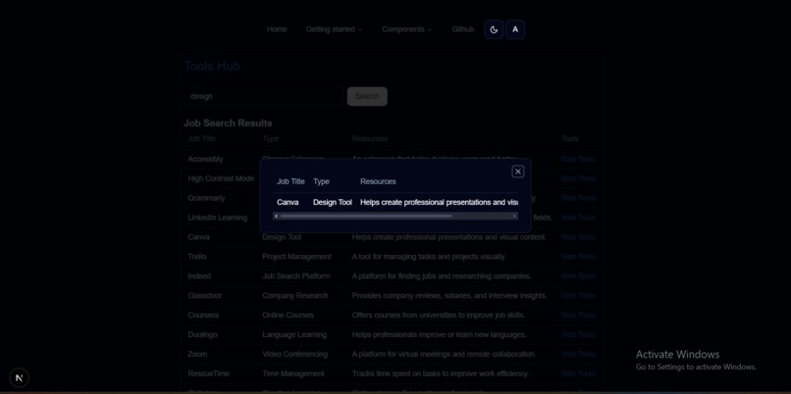Open Web Tools link for High Contrast Mode
The width and height of the screenshot is (791, 394).
click(578, 178)
